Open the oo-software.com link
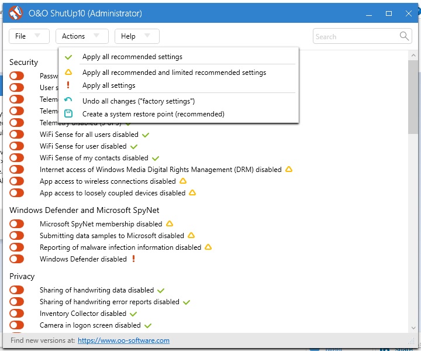 click(x=123, y=340)
